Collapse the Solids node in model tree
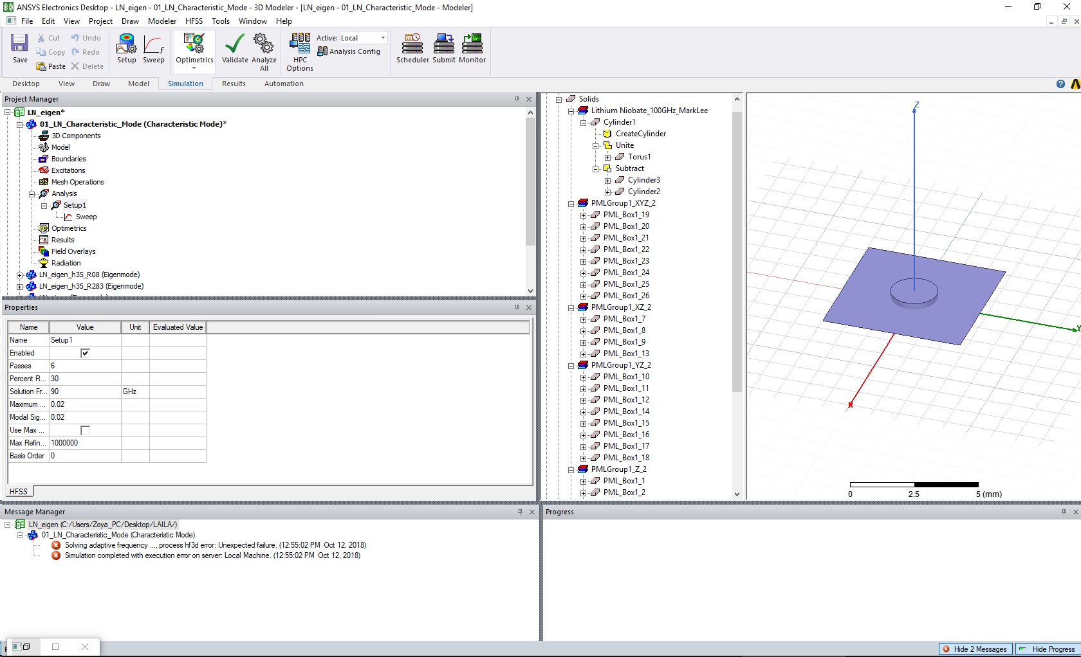1081x657 pixels. (x=559, y=99)
